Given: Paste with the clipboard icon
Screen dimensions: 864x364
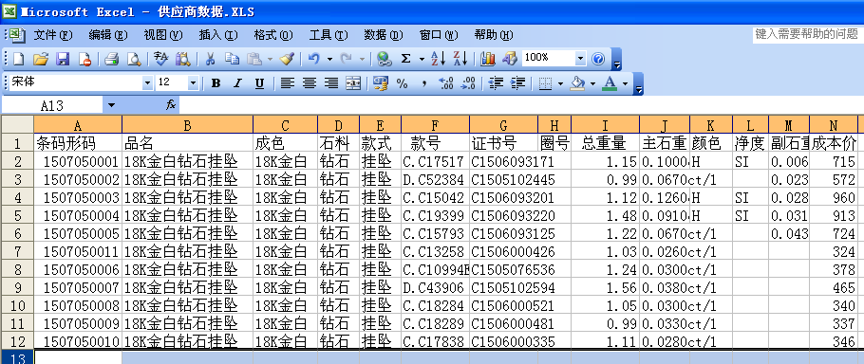Looking at the screenshot, I should [x=254, y=59].
